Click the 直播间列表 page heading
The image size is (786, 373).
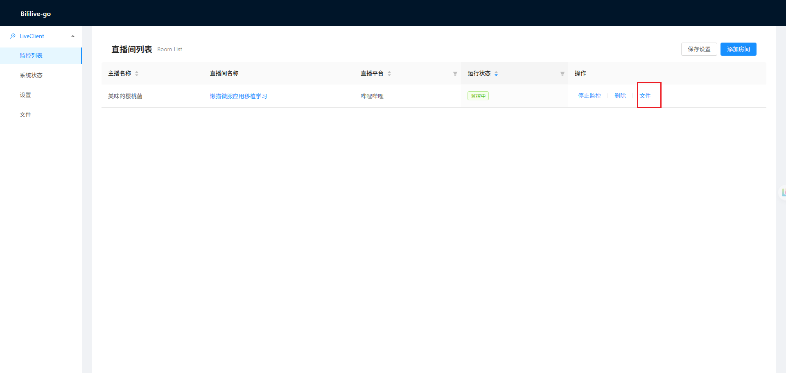(132, 50)
